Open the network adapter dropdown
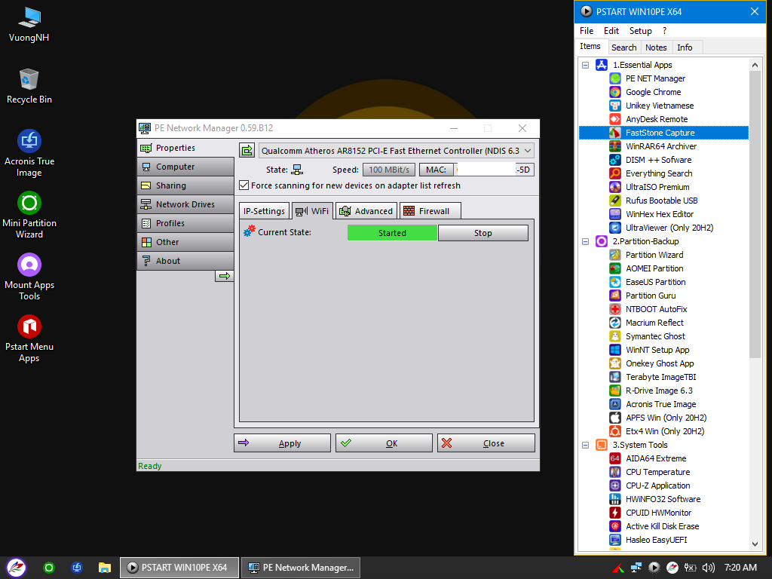Screen dimensions: 772x579 (x=396, y=151)
